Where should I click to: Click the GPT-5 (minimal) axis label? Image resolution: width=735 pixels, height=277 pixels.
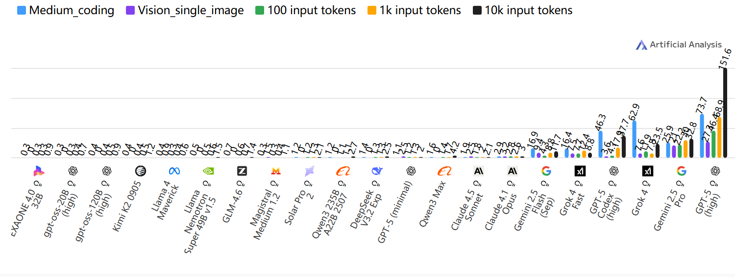pyautogui.click(x=394, y=211)
